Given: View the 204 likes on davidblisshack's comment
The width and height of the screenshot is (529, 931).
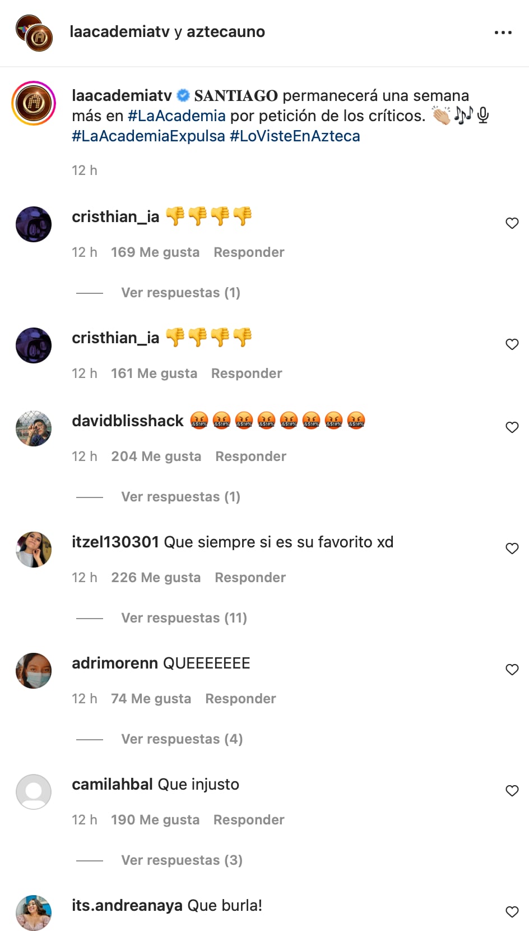Looking at the screenshot, I should (x=156, y=457).
